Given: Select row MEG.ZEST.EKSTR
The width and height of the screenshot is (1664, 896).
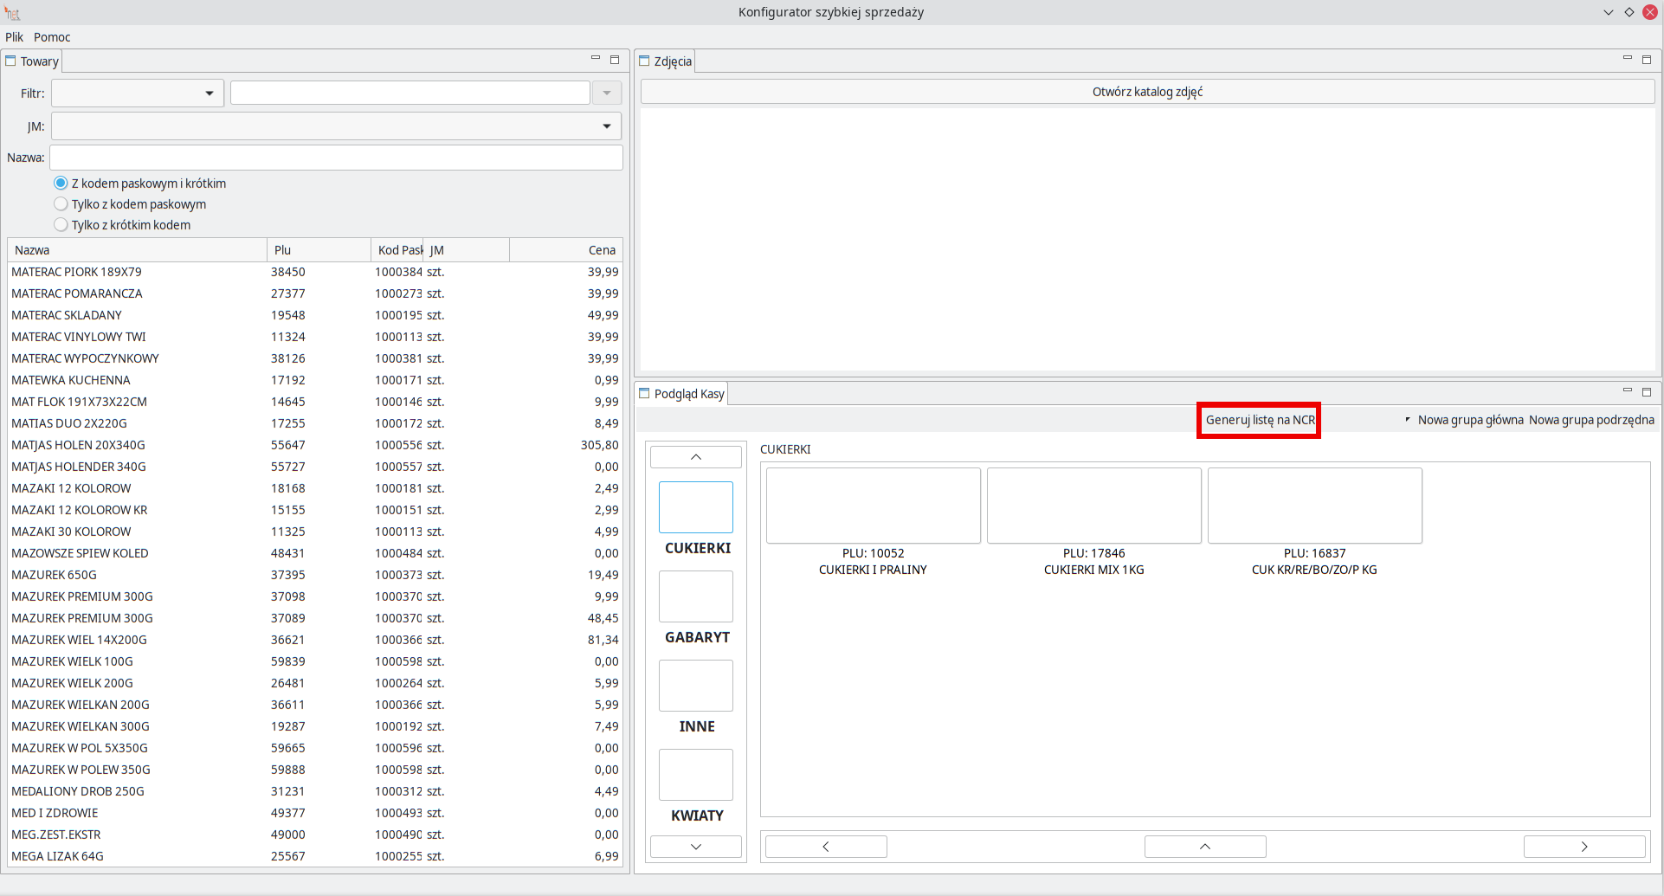Looking at the screenshot, I should pyautogui.click(x=315, y=835).
